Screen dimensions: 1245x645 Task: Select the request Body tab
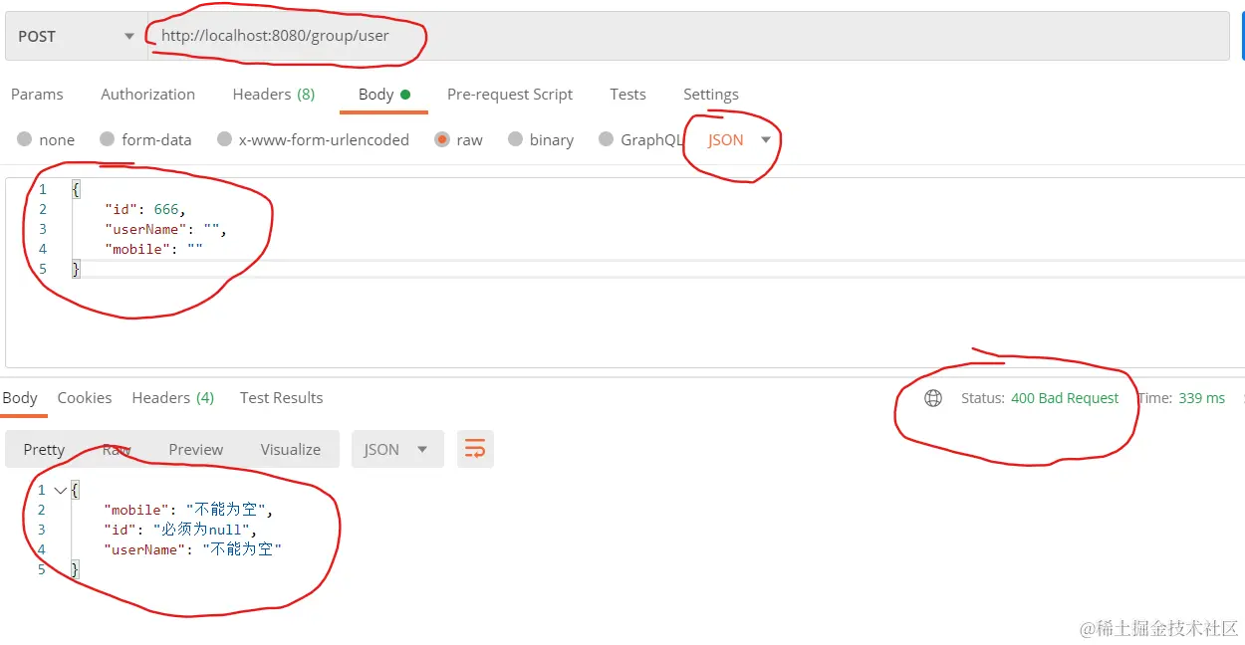click(384, 95)
